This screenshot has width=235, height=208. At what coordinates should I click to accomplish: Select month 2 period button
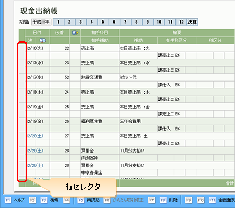[69, 22]
